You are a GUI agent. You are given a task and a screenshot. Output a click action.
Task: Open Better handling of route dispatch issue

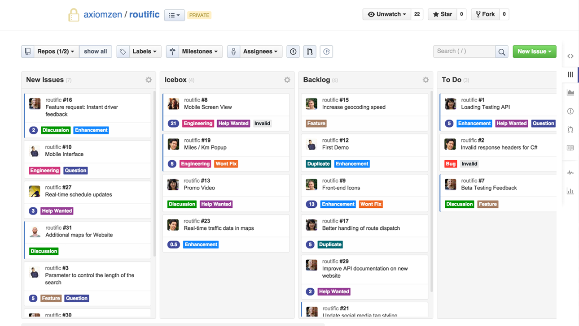(361, 228)
